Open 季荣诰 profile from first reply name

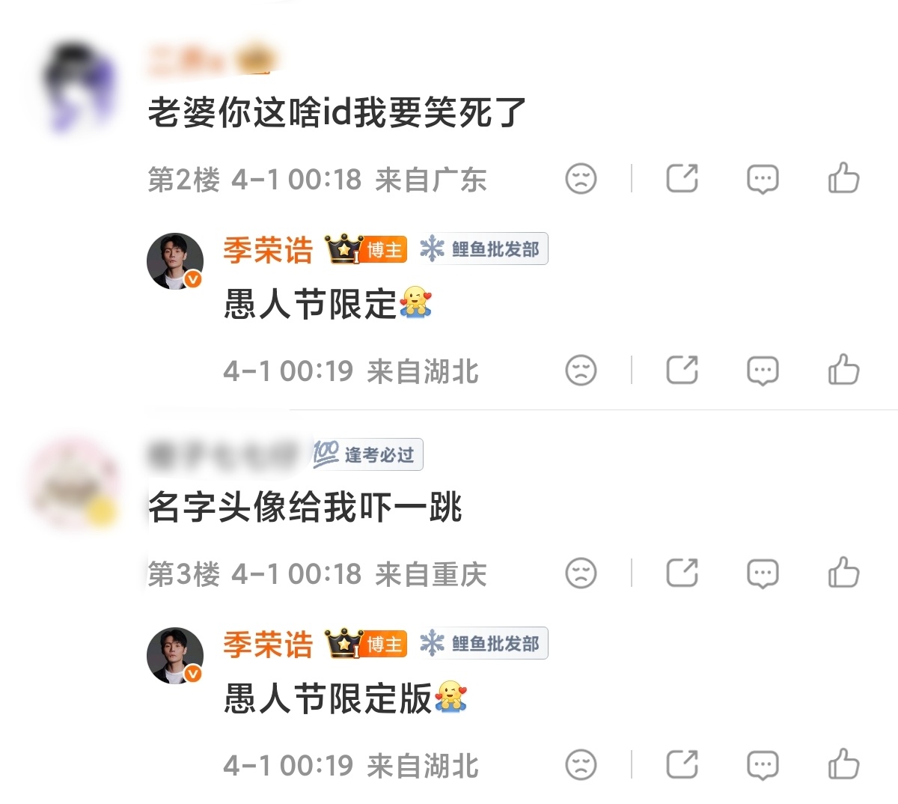tap(268, 249)
